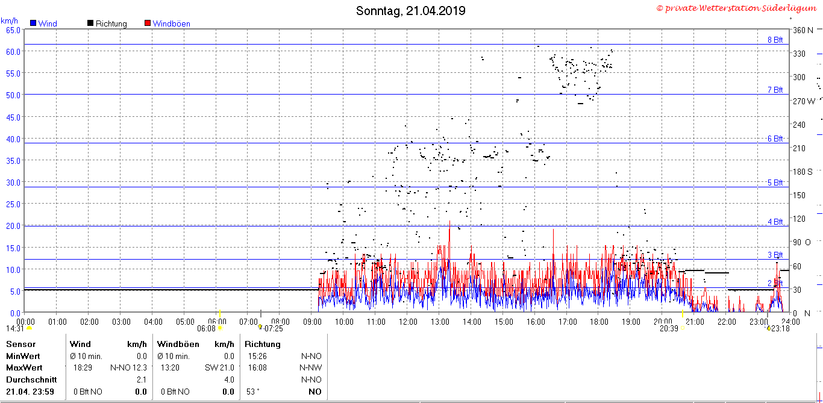Select the Wind legend label
This screenshot has height=403, width=823.
click(48, 24)
